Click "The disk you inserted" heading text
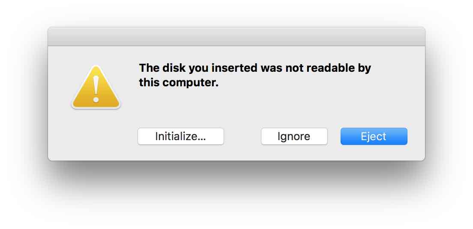This screenshot has width=473, height=229. (x=198, y=68)
